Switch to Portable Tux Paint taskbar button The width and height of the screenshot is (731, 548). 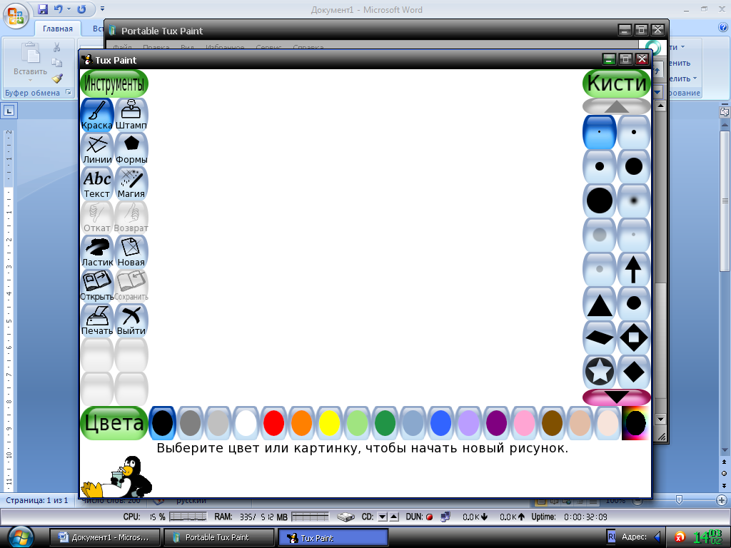(218, 537)
